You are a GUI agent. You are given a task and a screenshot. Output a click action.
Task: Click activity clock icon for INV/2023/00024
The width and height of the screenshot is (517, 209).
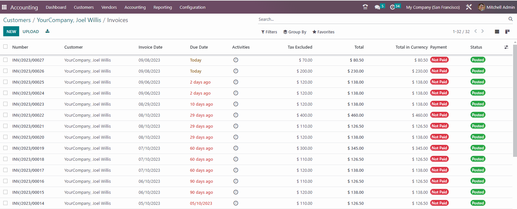point(236,93)
